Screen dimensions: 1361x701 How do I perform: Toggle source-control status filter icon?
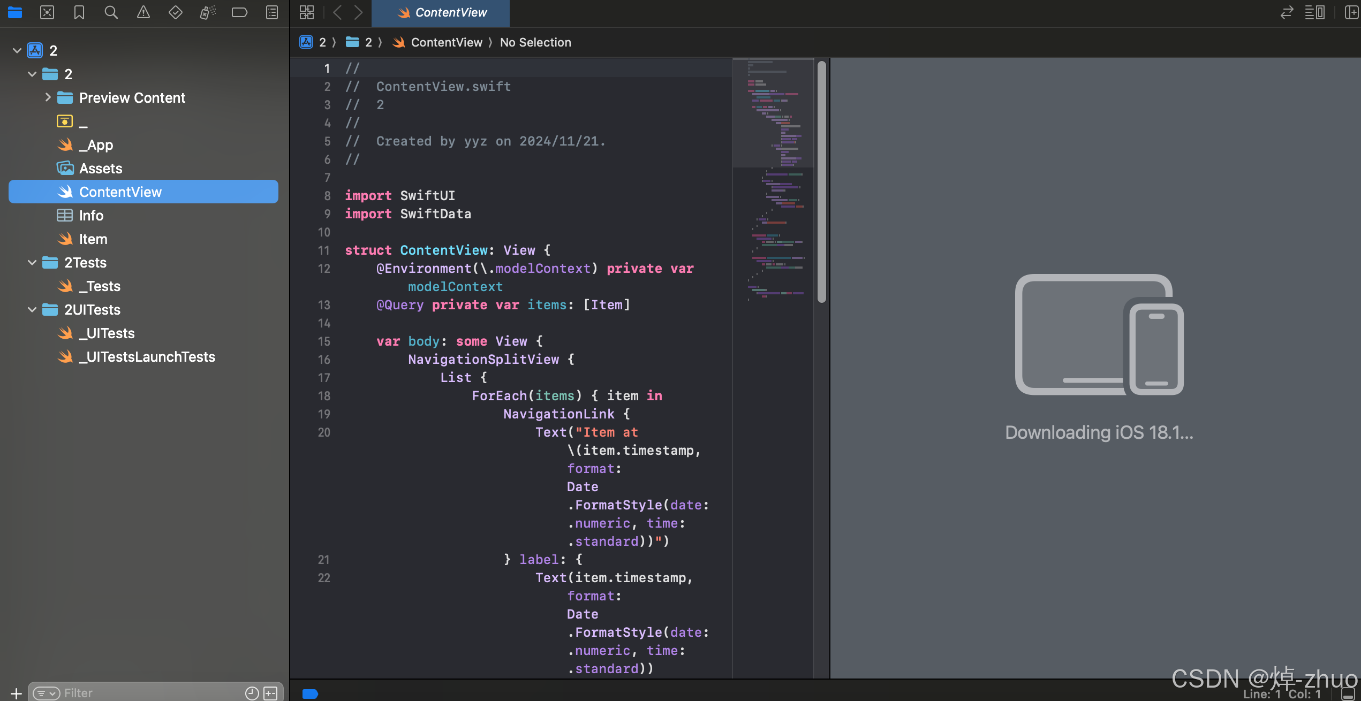pos(270,693)
